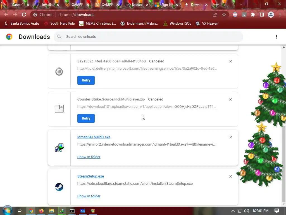Open the MEMZ Christmas E... bookmark
This screenshot has height=215, width=286.
pos(97,24)
